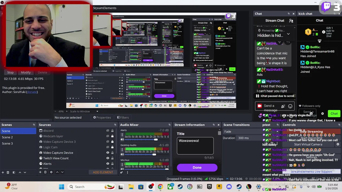
Task: Show the discord source
Action: [108, 131]
